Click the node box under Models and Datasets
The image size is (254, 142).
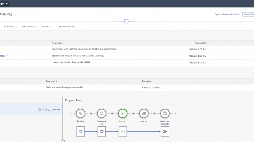point(165,132)
